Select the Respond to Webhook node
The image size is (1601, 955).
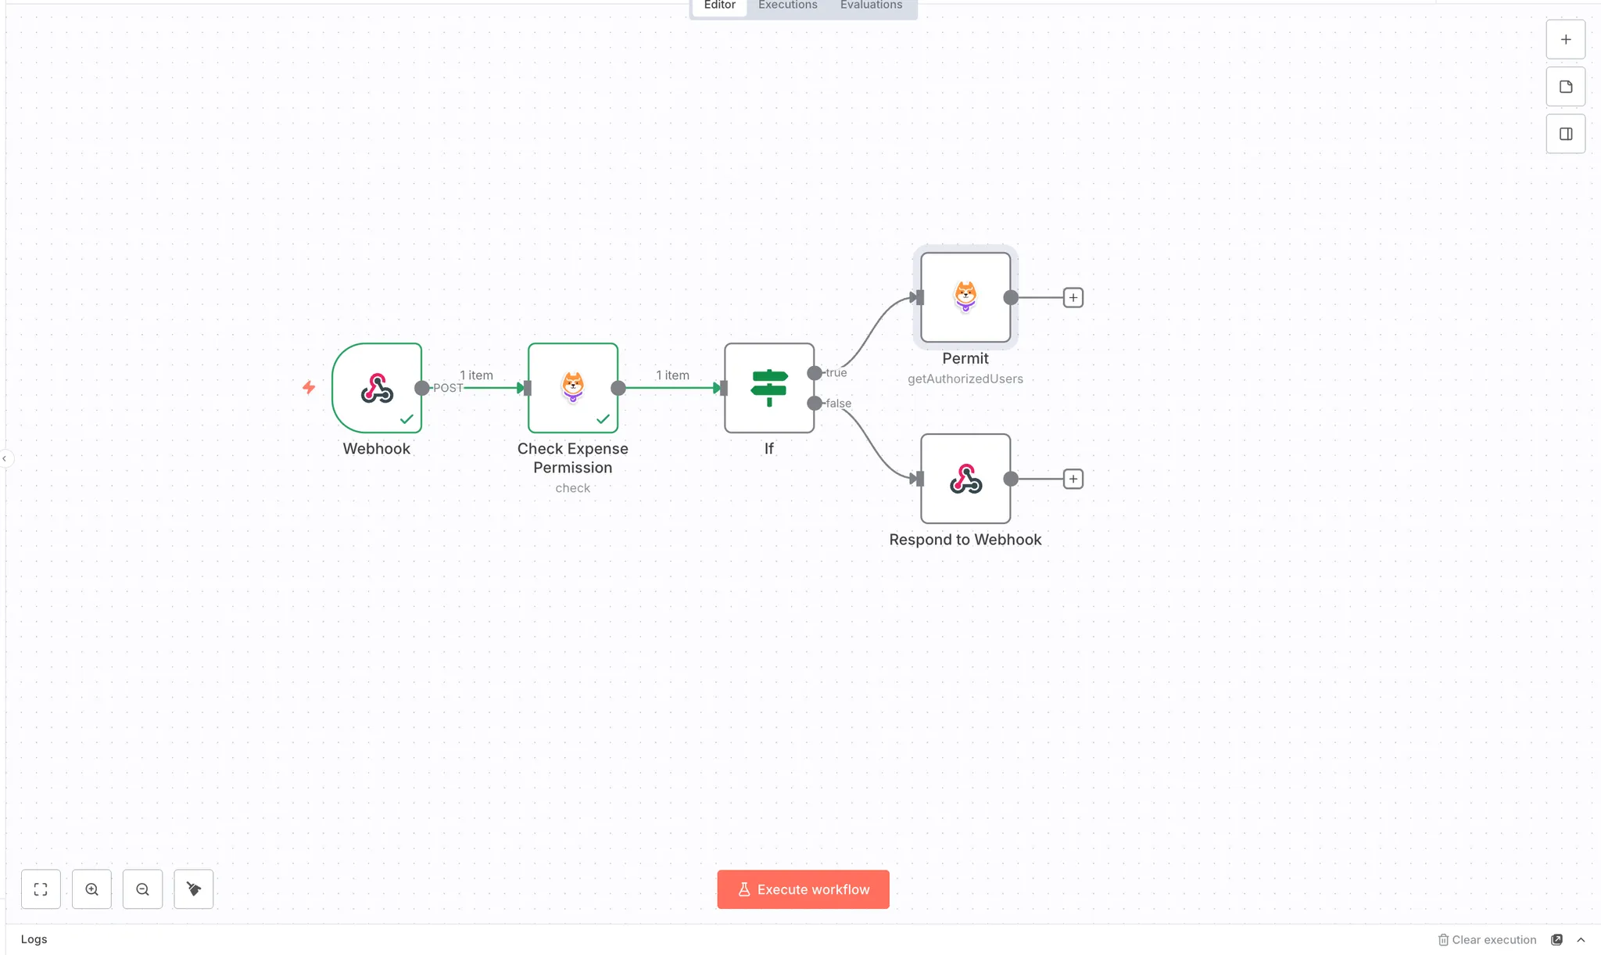[965, 479]
